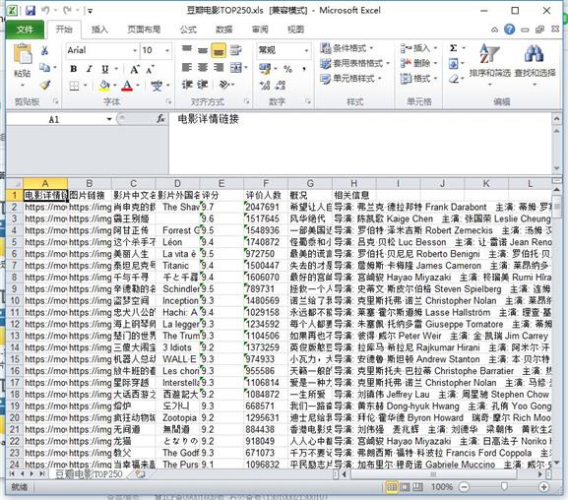Open the File (文件) tab

tap(25, 30)
